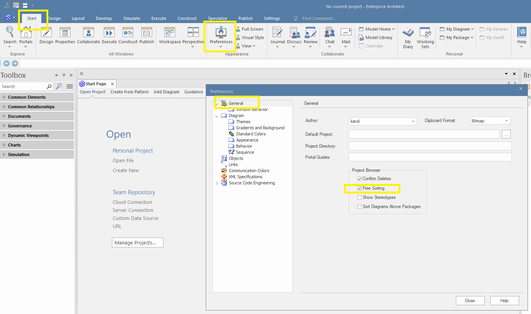The image size is (531, 314).
Task: Switch to the Design ribbon tab
Action: click(54, 18)
